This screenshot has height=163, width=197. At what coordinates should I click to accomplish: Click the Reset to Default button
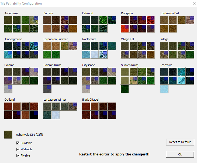pos(180,142)
